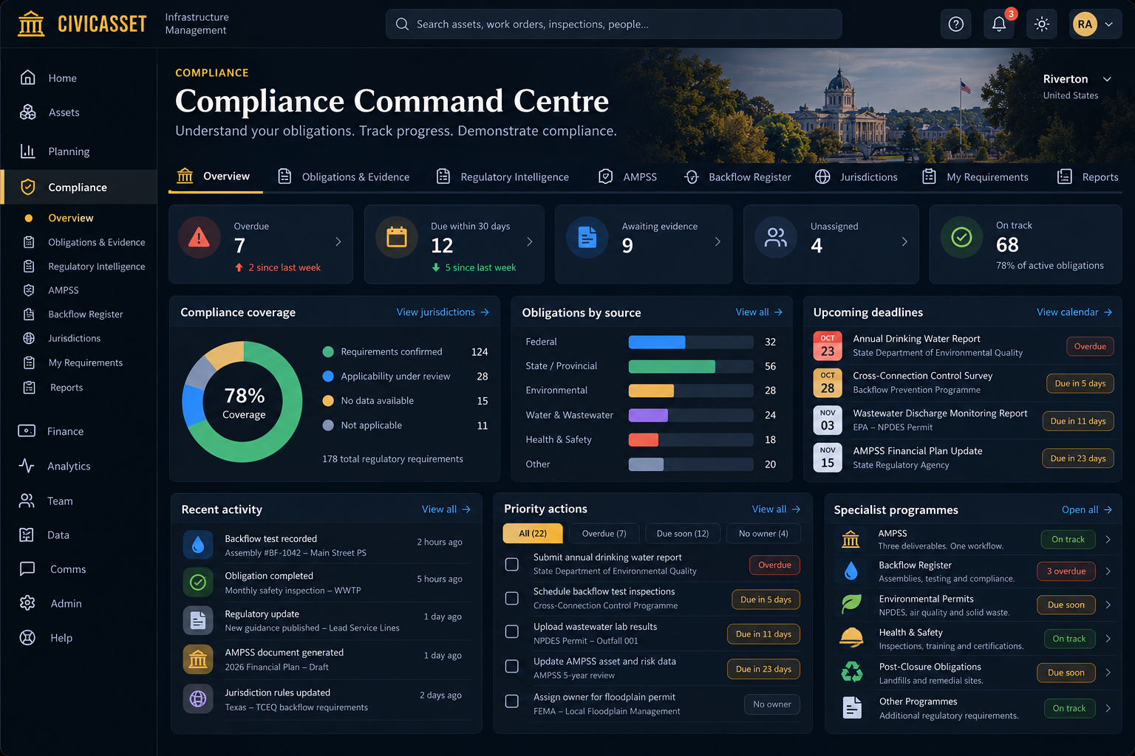Open the Riverton jurisdiction dropdown
1135x756 pixels.
[x=1077, y=79]
